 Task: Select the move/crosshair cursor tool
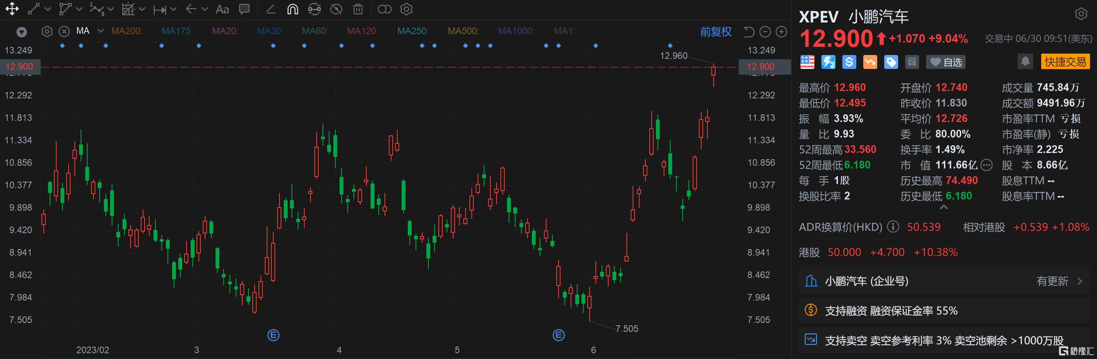[12, 9]
